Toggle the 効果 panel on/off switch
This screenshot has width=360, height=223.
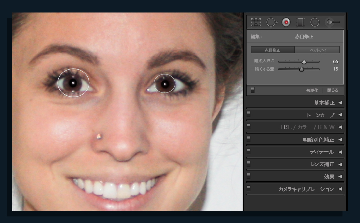248,176
